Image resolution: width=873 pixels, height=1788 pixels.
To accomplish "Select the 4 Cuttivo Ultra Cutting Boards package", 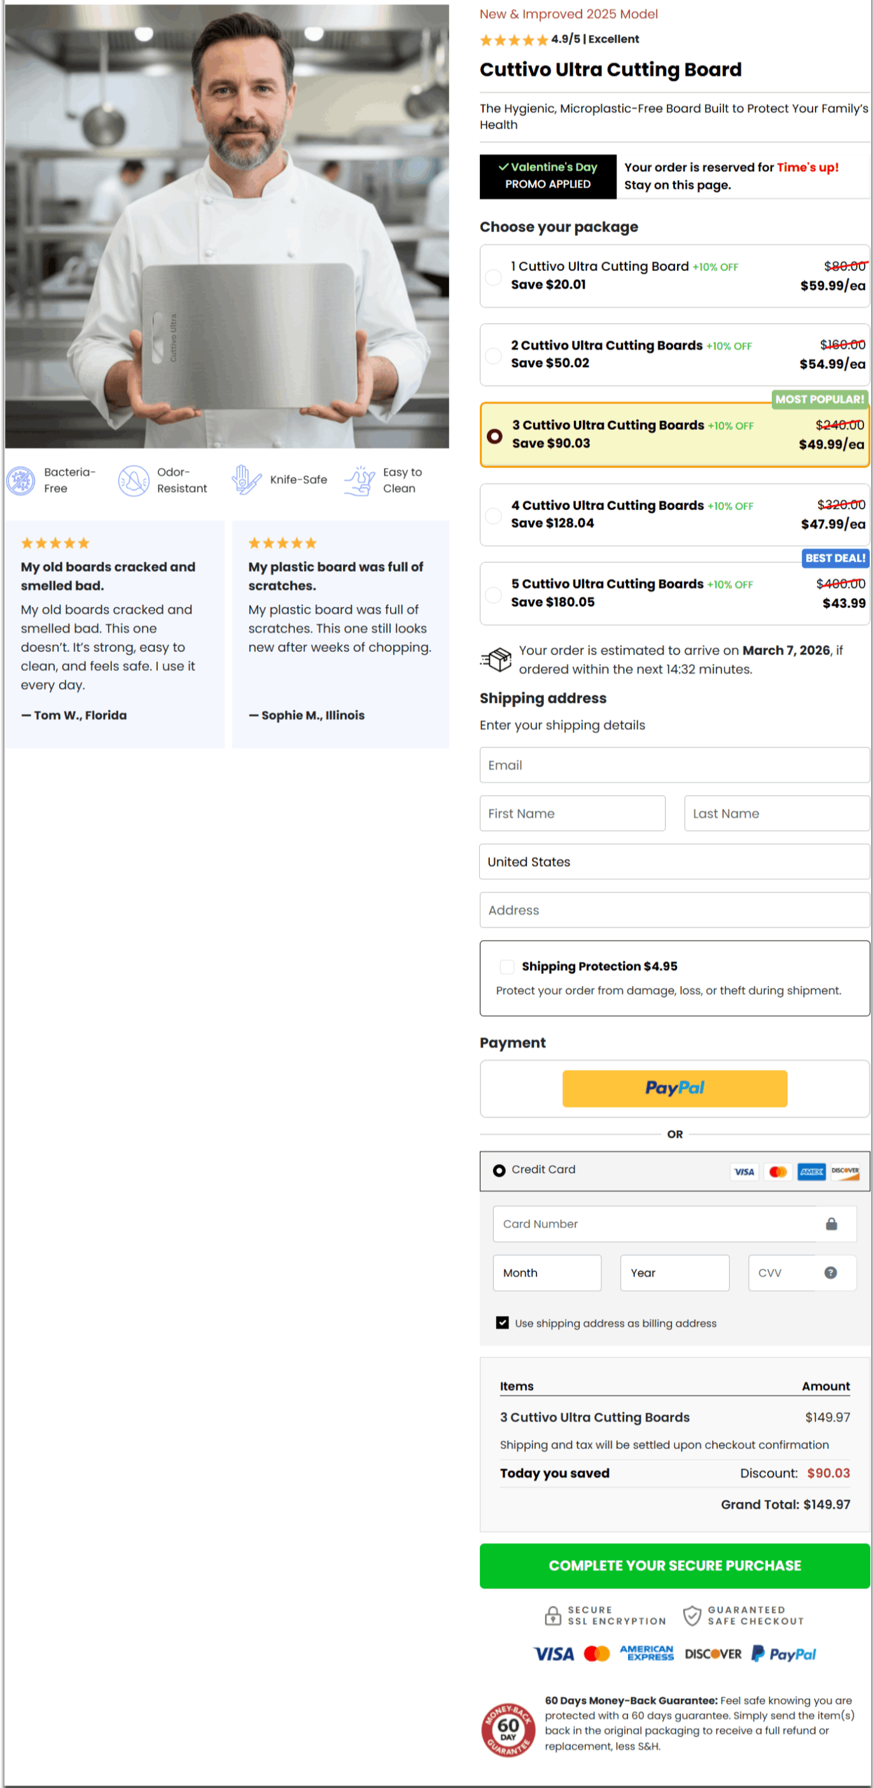I will pyautogui.click(x=674, y=515).
